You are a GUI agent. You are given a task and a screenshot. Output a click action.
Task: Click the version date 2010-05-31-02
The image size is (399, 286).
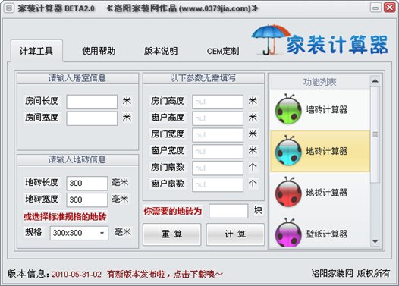click(x=77, y=275)
